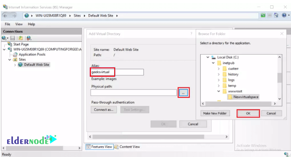The width and height of the screenshot is (291, 157).
Task: Click the green refresh icon top right
Action: [x=263, y=15]
